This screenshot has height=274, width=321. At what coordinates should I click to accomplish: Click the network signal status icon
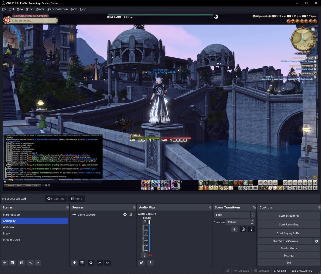227,271
